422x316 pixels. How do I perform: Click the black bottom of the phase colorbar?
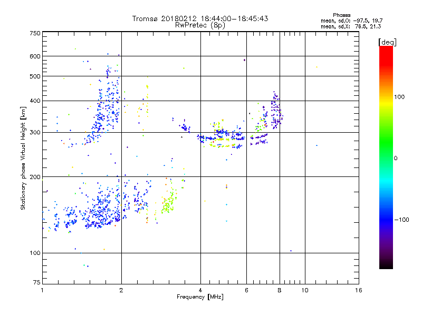point(386,265)
